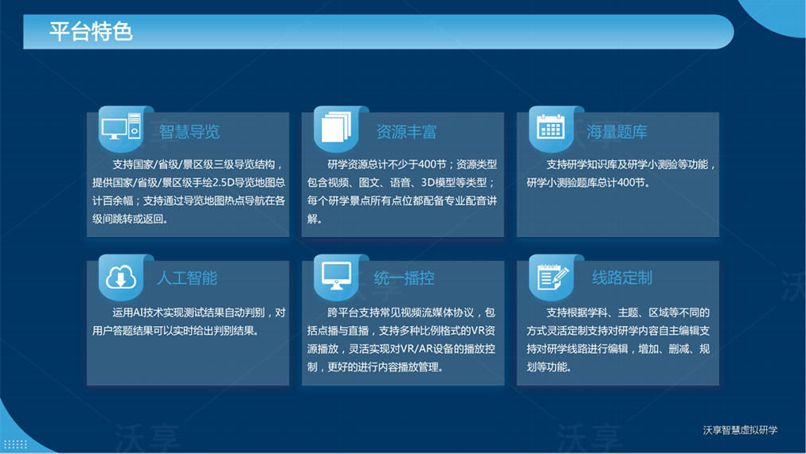Click the paragraph starting 运用AI技术实现测试结果
Viewport: 806px width, 454px height.
click(x=189, y=322)
